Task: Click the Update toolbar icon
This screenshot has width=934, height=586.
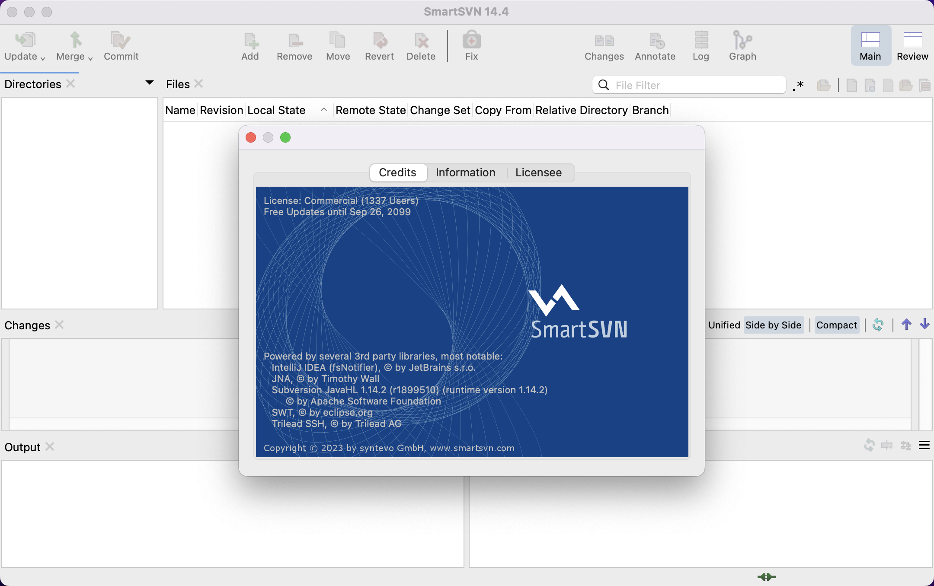Action: pos(25,40)
